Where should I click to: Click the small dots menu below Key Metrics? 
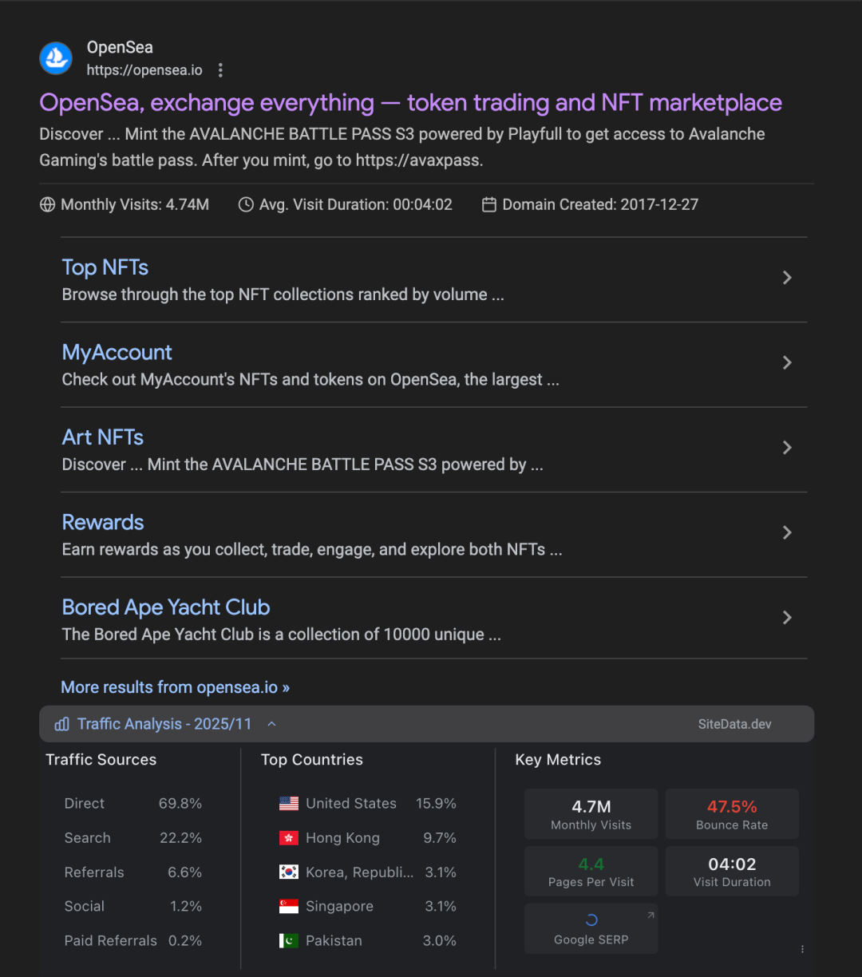click(802, 949)
